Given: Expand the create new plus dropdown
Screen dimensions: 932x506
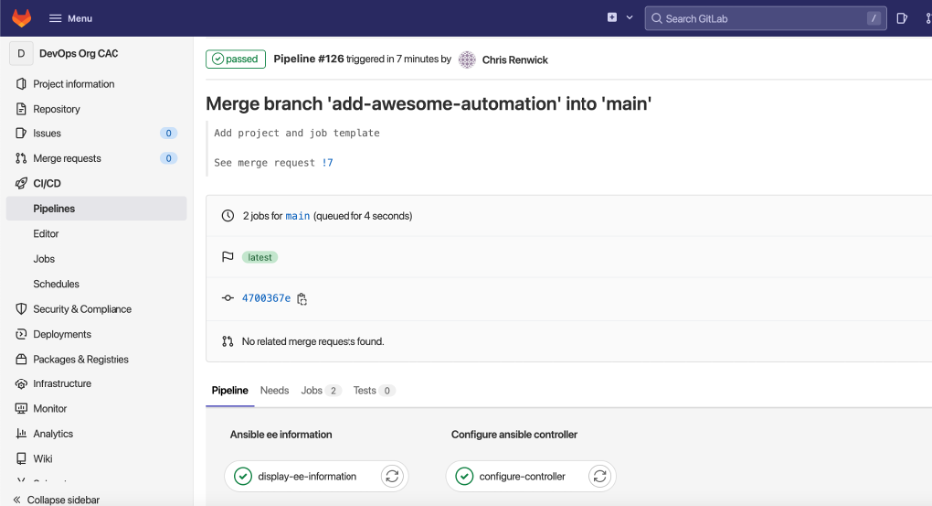Looking at the screenshot, I should pos(619,18).
